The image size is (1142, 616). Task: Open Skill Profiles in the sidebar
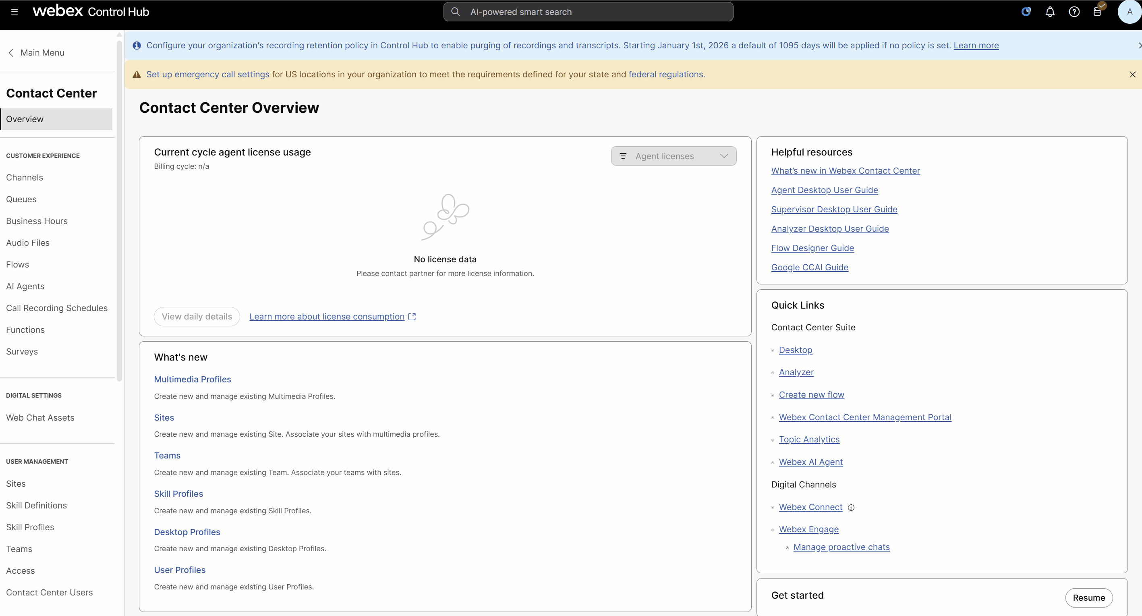click(30, 527)
